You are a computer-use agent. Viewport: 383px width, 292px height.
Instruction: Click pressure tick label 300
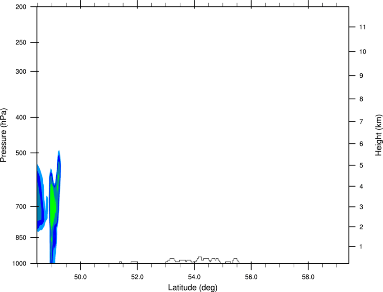21,71
